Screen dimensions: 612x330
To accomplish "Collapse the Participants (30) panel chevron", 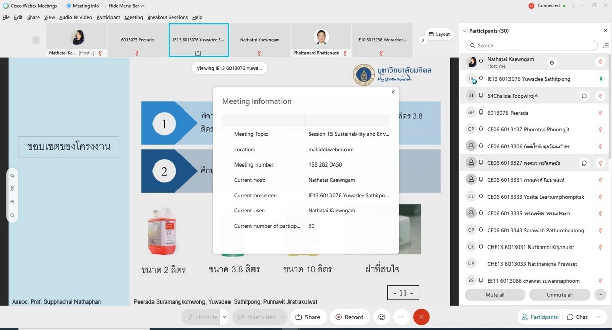I will tap(464, 31).
